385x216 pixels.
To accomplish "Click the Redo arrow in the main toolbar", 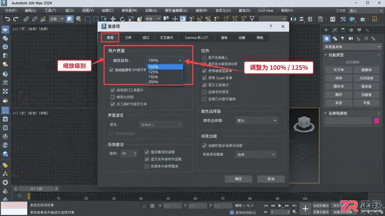I will click(x=16, y=19).
